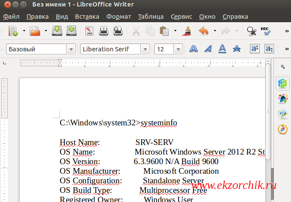Expand the Undo history dropdown arrow

click(215, 31)
